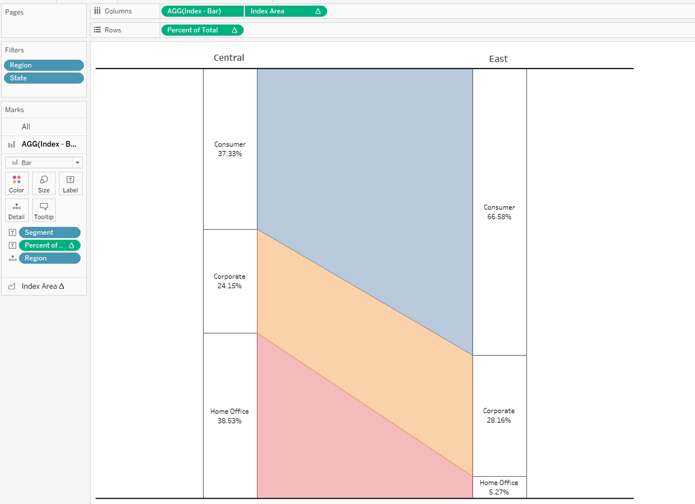
Task: Open the Size marks card
Action: (x=43, y=184)
